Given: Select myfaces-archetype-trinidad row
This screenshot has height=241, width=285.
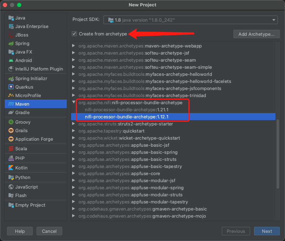Looking at the screenshot, I should [x=173, y=95].
